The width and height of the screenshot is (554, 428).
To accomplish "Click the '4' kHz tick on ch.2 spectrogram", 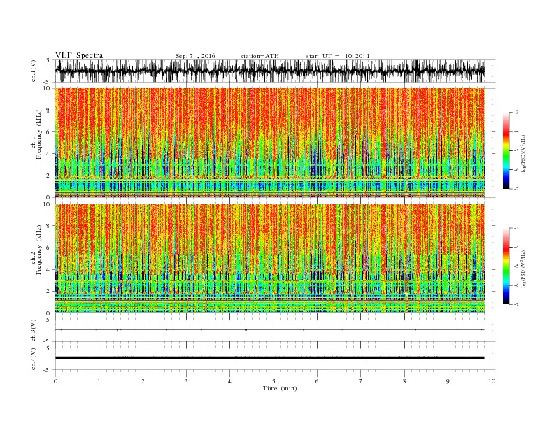I will coord(48,269).
